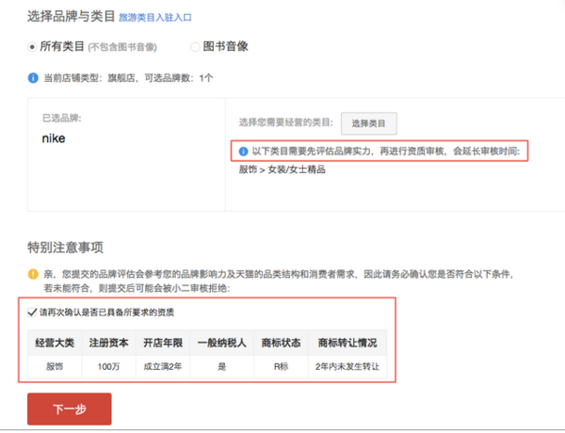Click the selected brand name nike
The height and width of the screenshot is (433, 565).
pos(54,138)
